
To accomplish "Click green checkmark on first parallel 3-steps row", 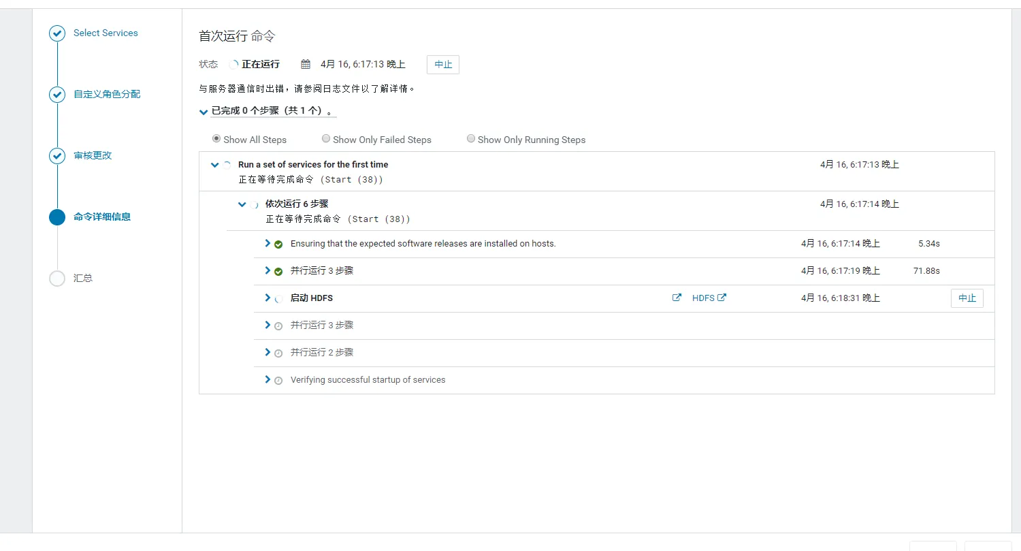I will pos(278,271).
